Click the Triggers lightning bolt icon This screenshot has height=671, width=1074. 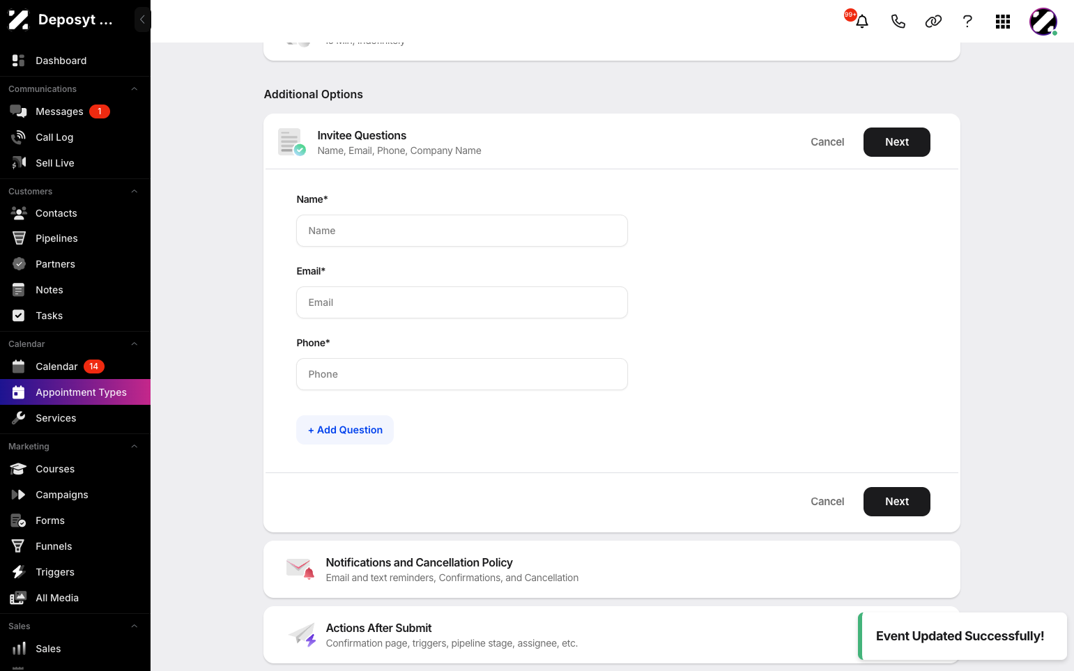[x=19, y=572]
